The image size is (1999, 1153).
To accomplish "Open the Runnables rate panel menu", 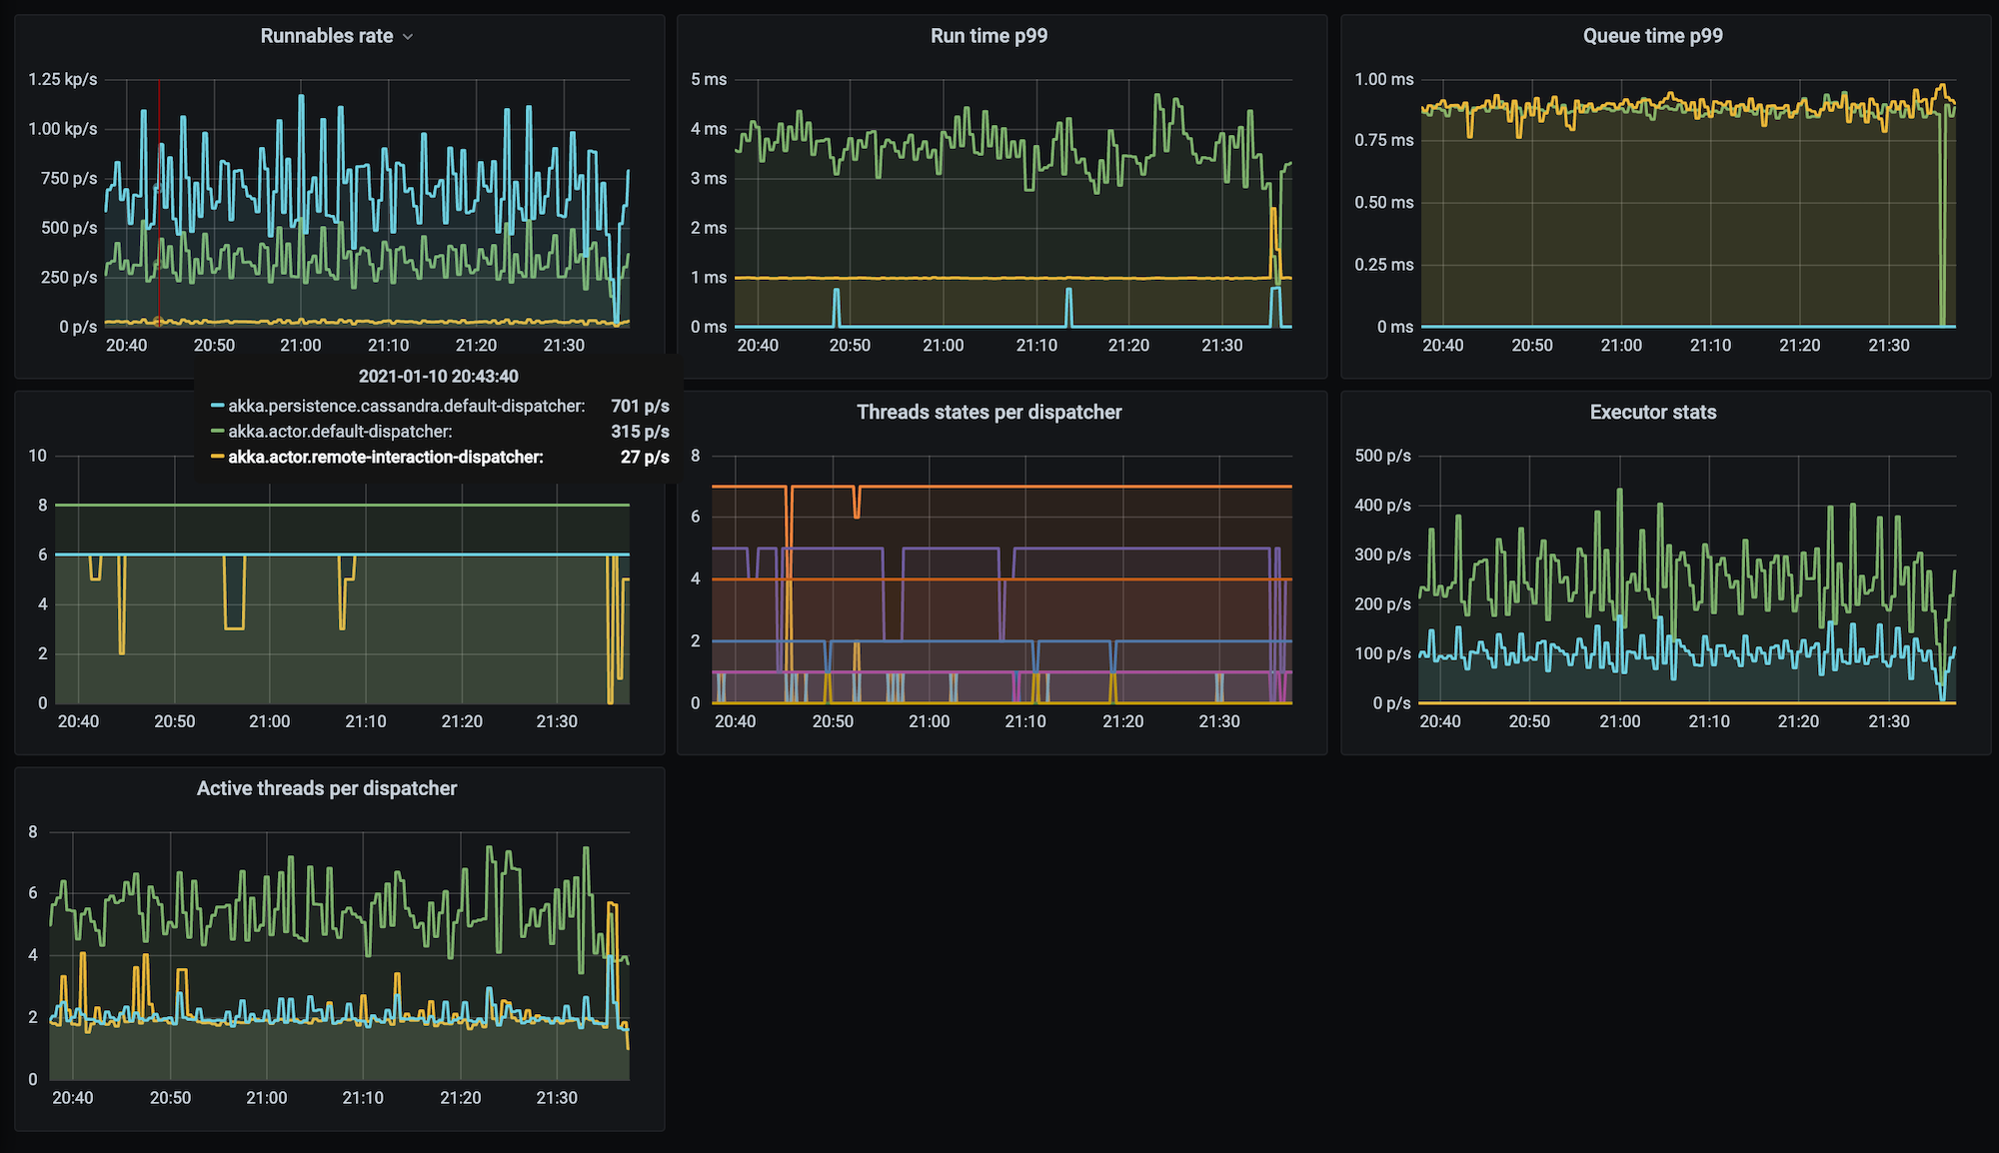I will (327, 36).
